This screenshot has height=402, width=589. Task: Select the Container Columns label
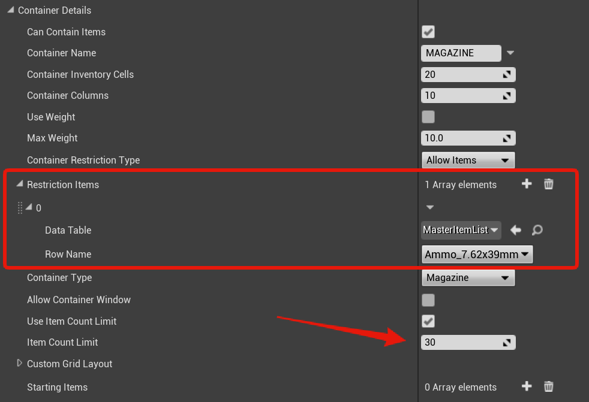click(x=68, y=95)
